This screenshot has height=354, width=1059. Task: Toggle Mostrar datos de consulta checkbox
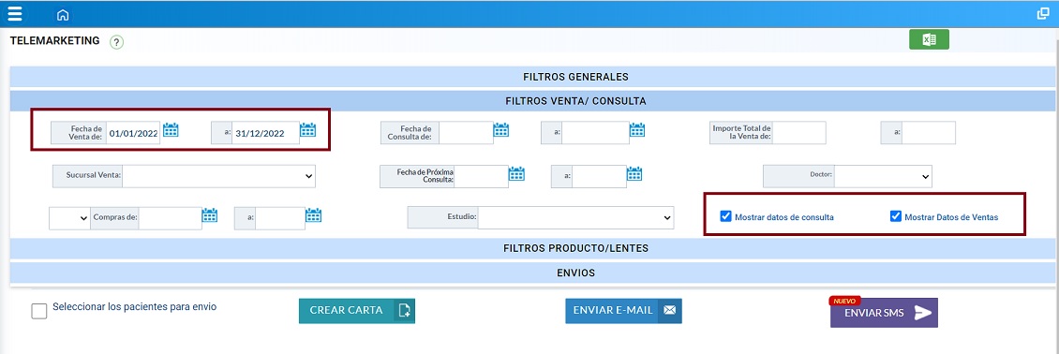(x=726, y=217)
